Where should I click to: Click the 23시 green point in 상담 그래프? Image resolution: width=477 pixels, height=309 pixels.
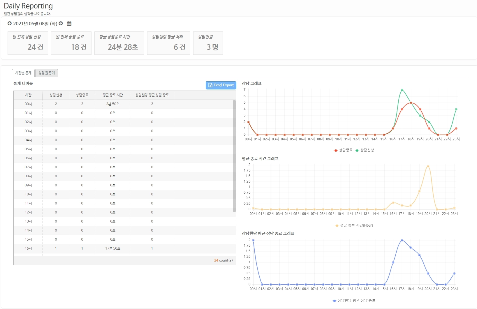point(456,109)
